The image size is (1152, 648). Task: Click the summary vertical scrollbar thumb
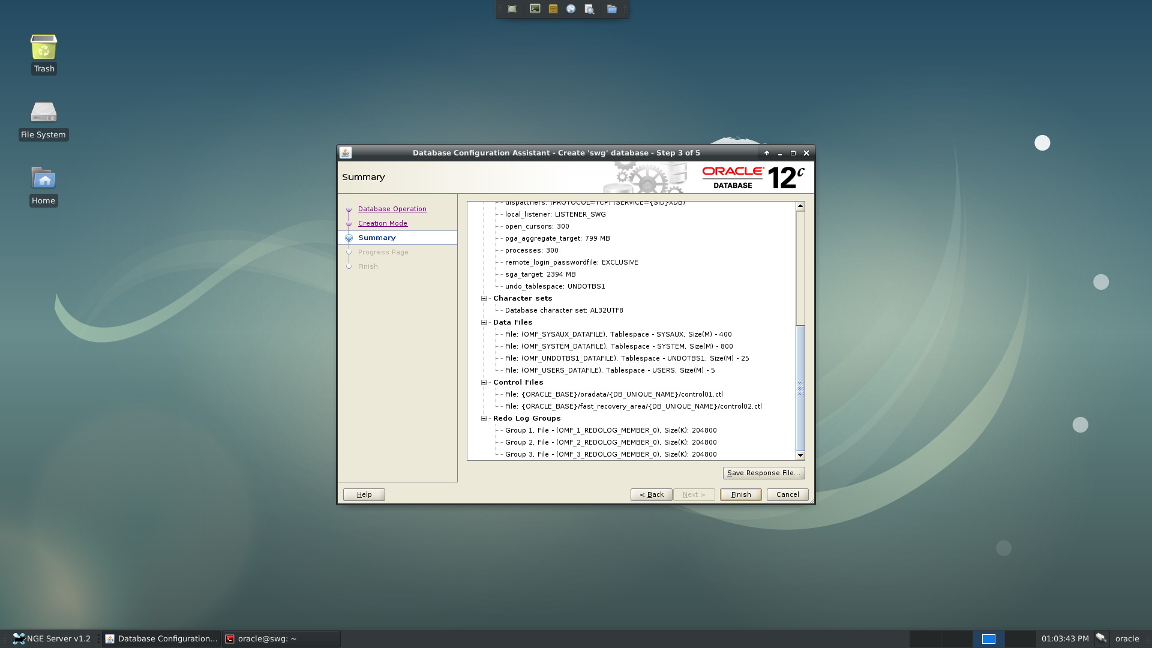point(800,388)
